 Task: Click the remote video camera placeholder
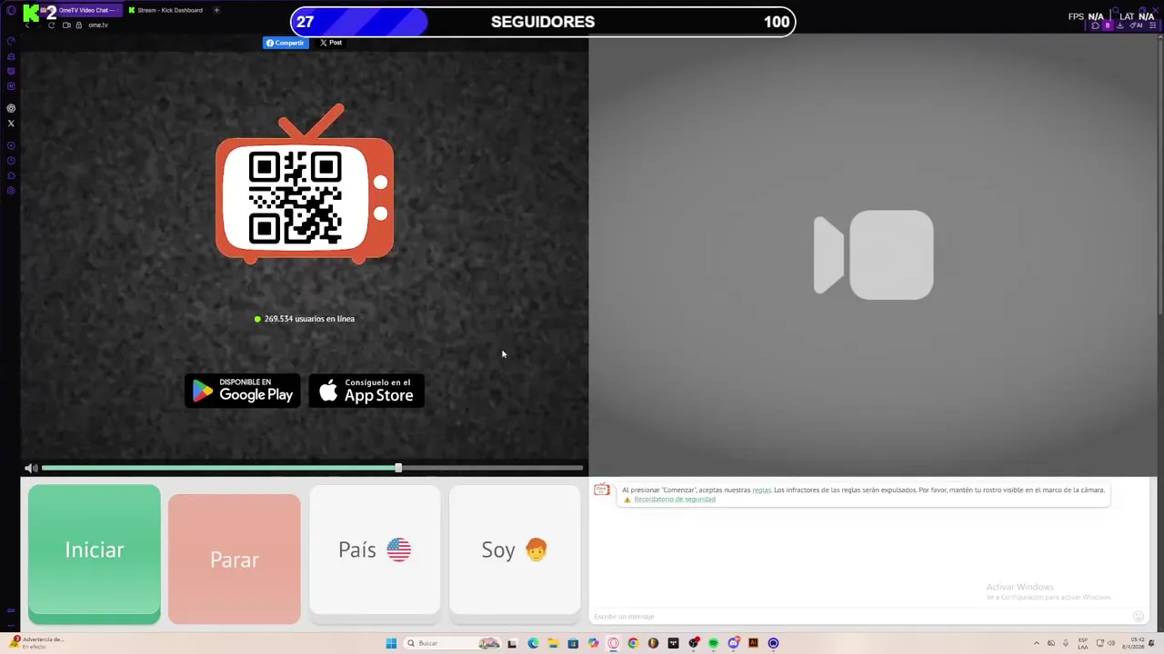(x=873, y=255)
